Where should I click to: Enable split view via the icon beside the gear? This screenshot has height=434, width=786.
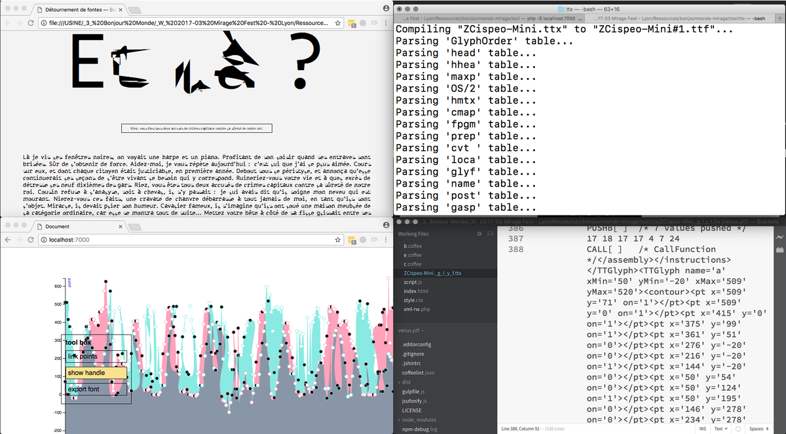coord(490,234)
